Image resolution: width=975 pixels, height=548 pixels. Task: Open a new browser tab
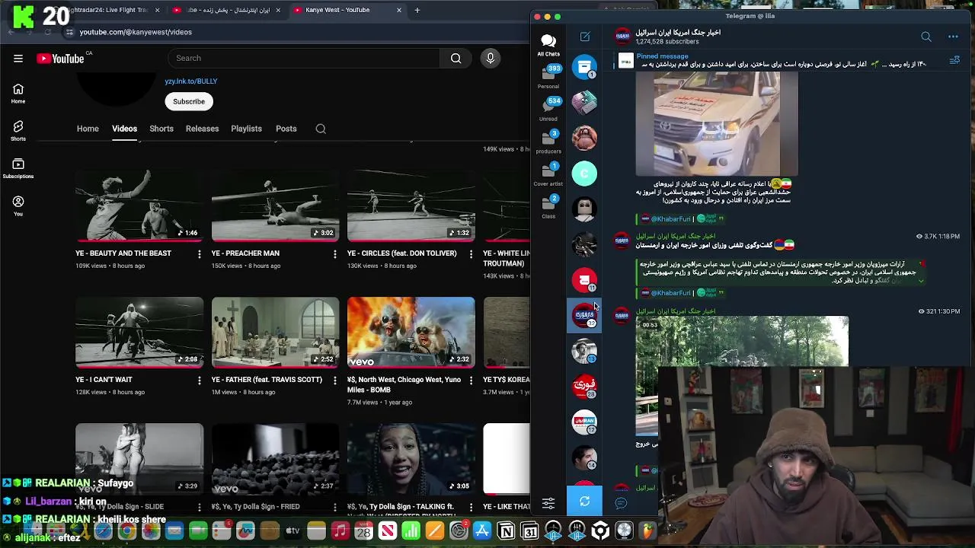click(417, 10)
